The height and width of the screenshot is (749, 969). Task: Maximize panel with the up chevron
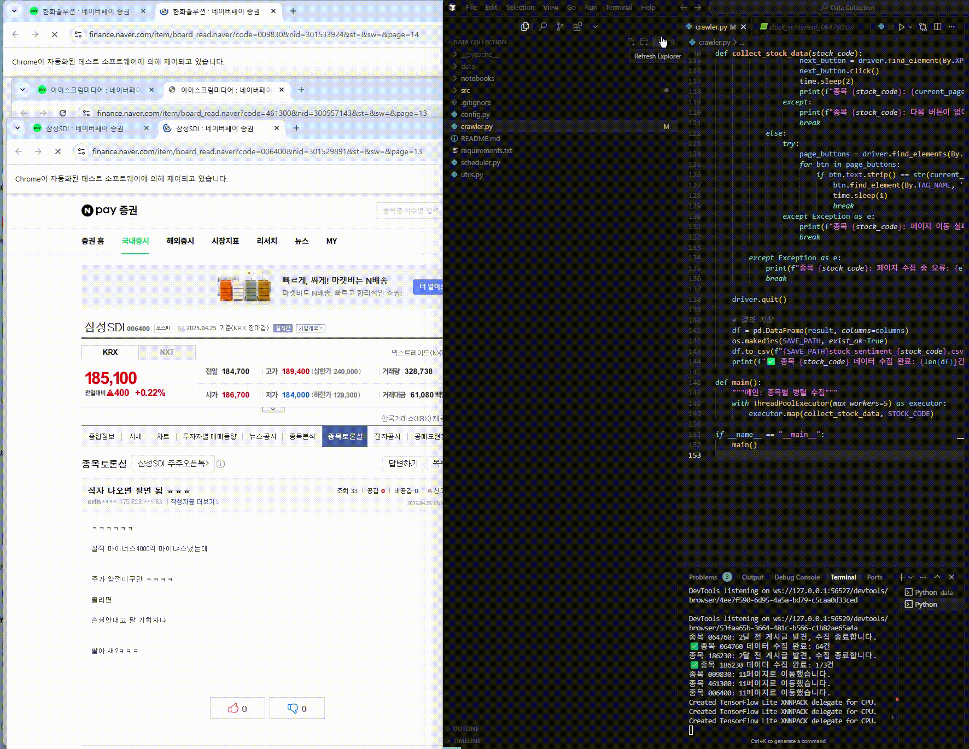[x=937, y=577]
